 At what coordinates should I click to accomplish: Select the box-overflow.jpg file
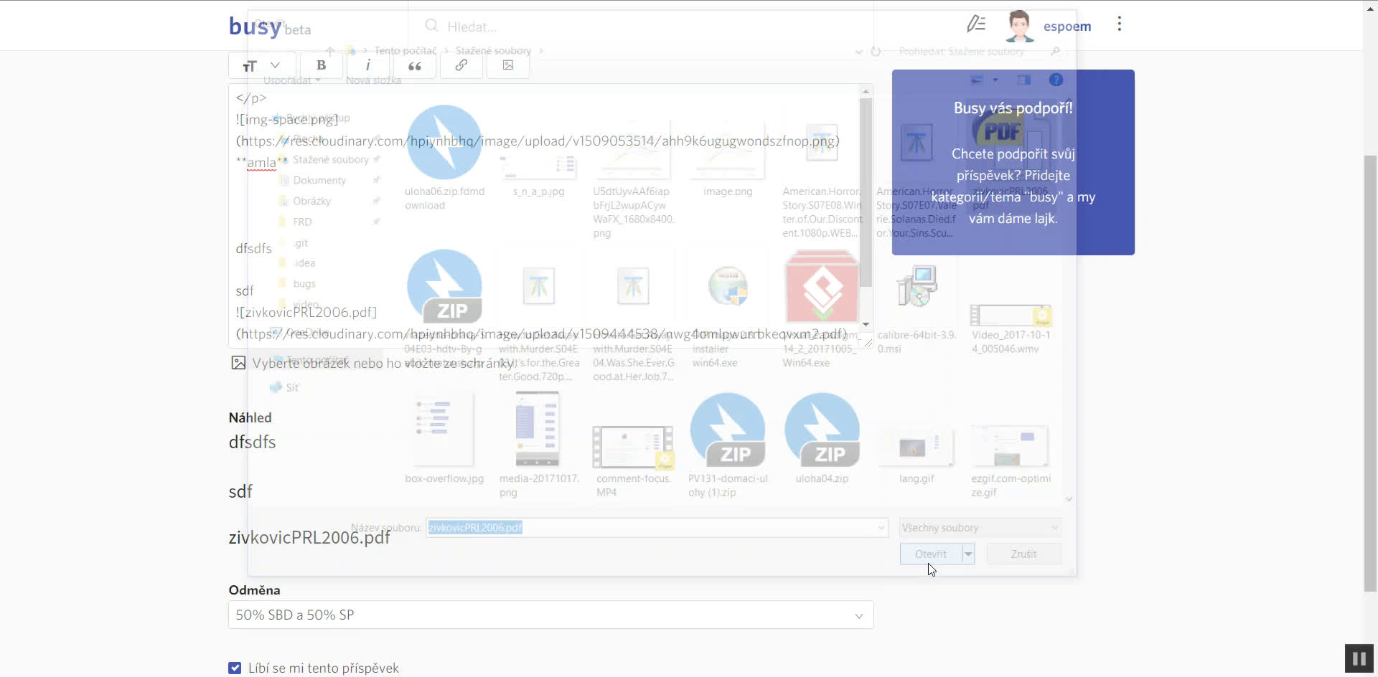444,439
